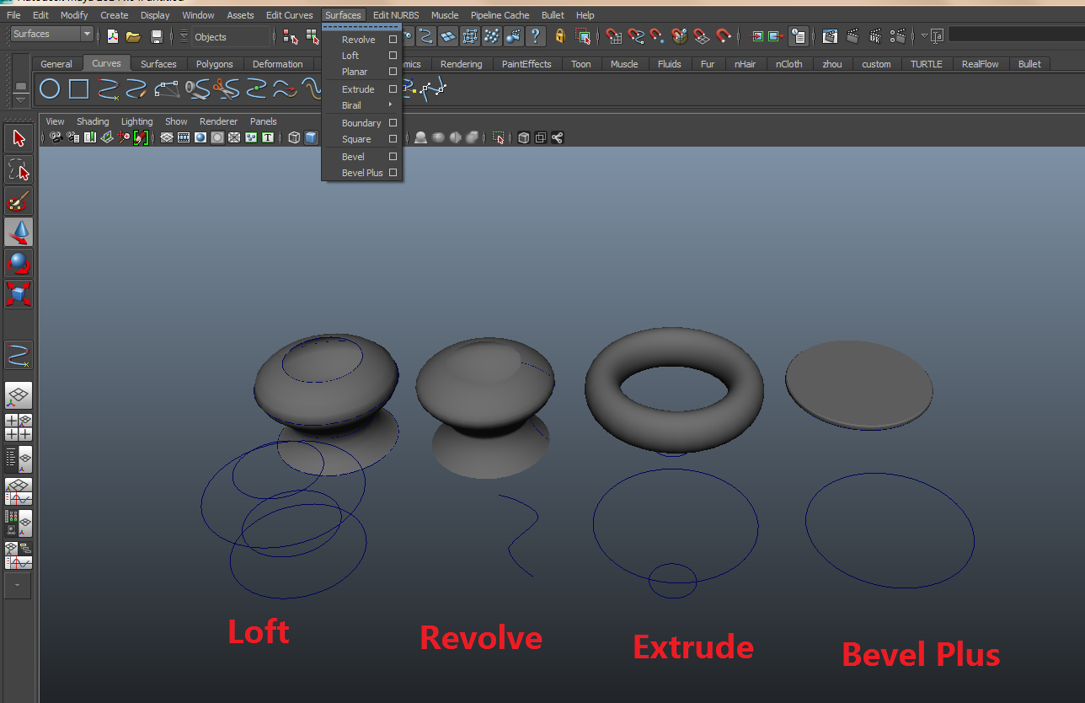Open Planar options box
This screenshot has width=1085, height=703.
393,72
